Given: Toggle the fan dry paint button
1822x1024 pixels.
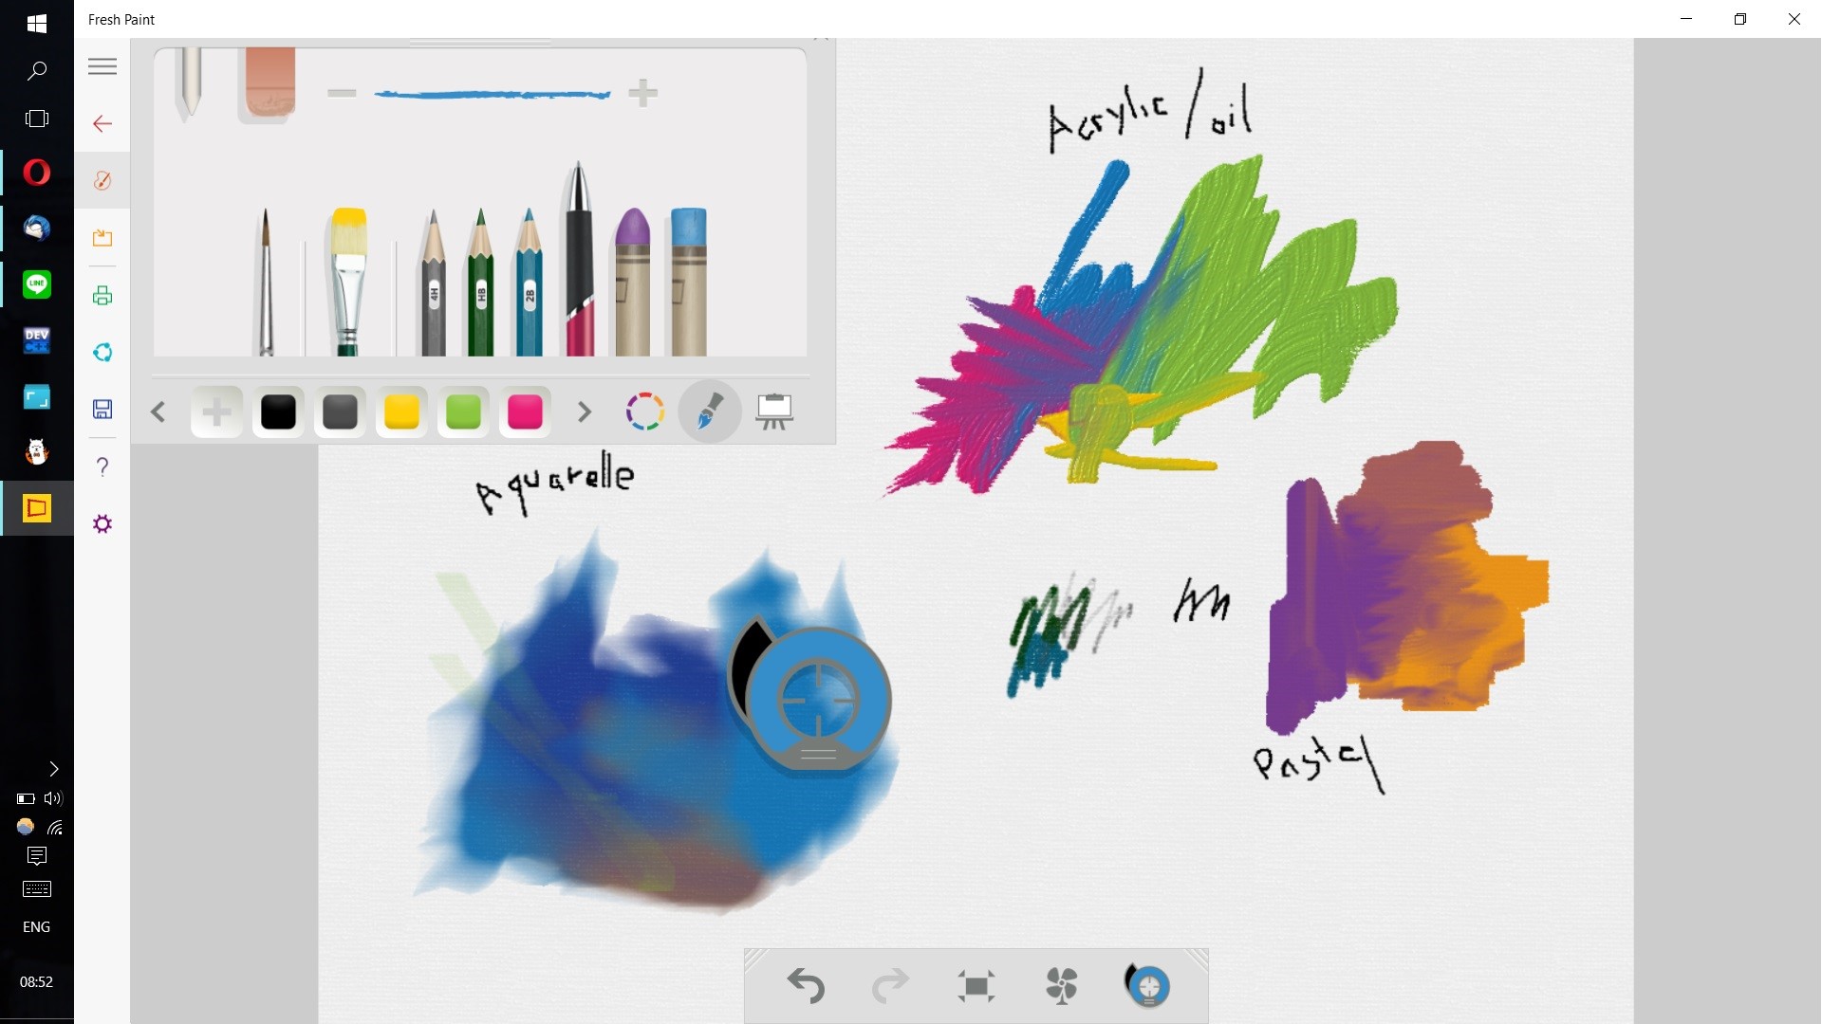Looking at the screenshot, I should (1062, 986).
